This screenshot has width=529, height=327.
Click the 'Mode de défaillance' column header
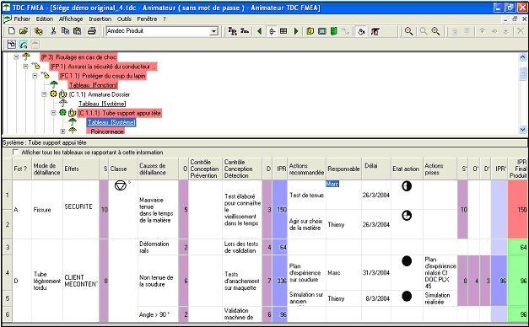click(x=46, y=169)
